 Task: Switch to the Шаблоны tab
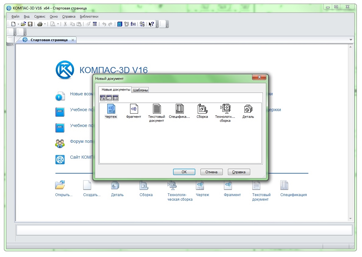[140, 90]
